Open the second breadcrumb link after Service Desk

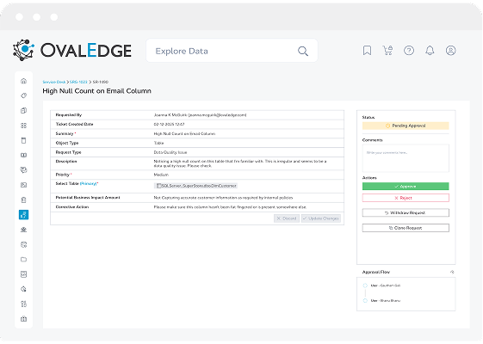coord(78,83)
